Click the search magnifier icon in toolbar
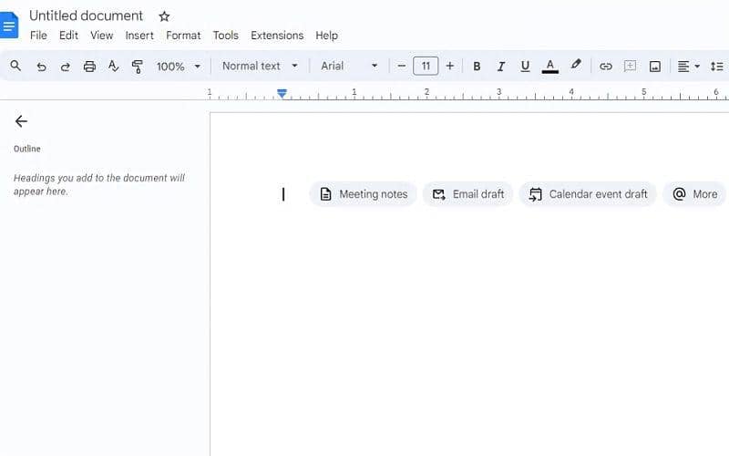 (16, 66)
